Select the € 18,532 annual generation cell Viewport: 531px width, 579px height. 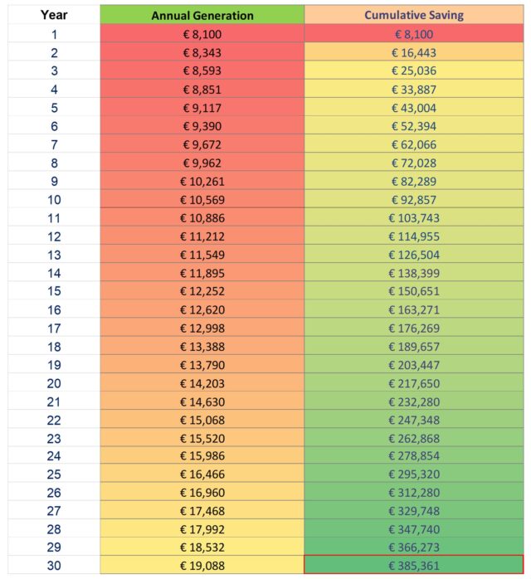point(202,548)
